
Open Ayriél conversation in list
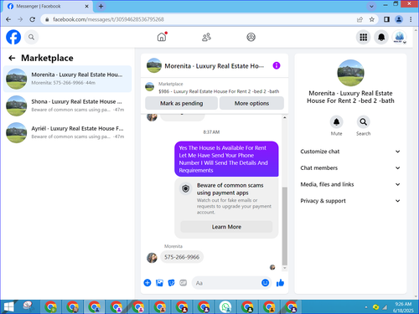67,132
